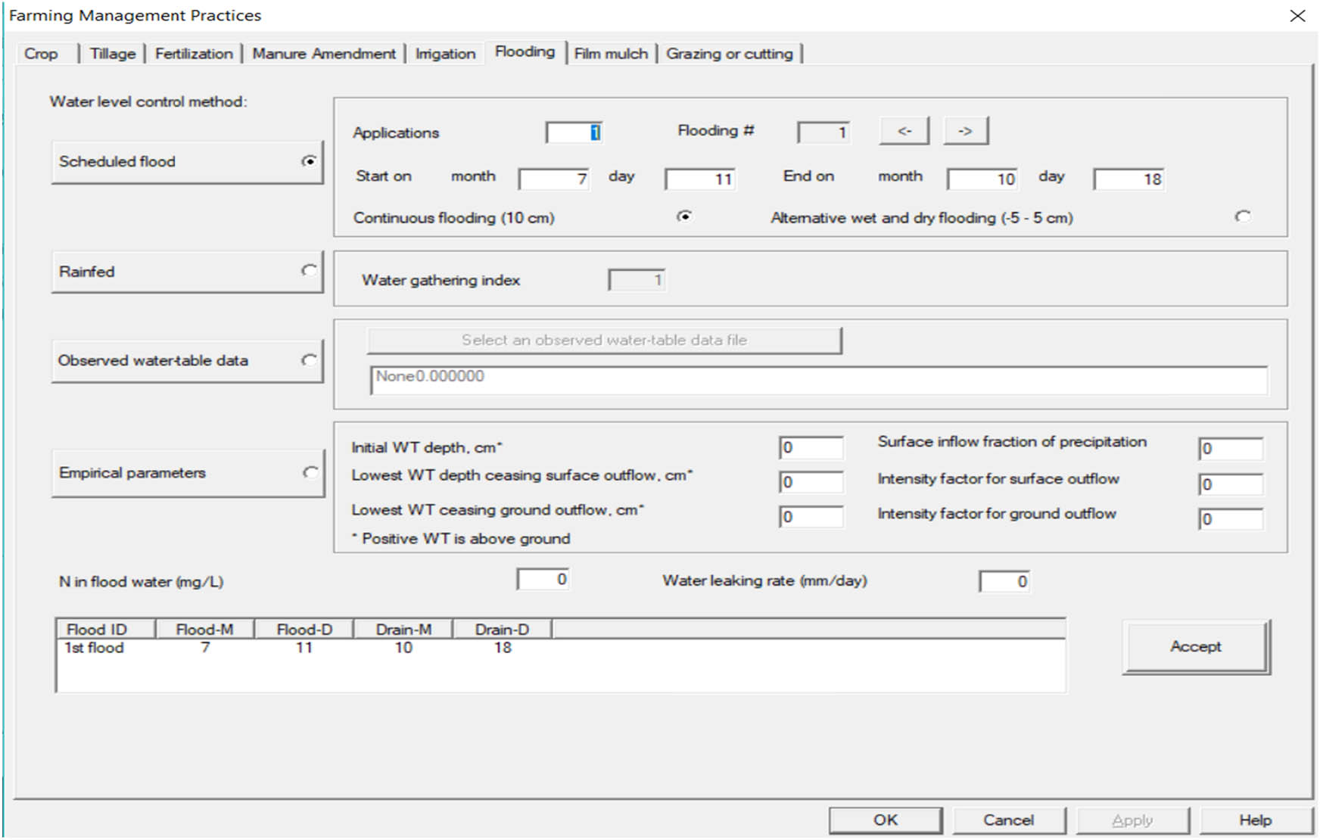Click the Cancel button
The image size is (1320, 840).
coord(1008,820)
